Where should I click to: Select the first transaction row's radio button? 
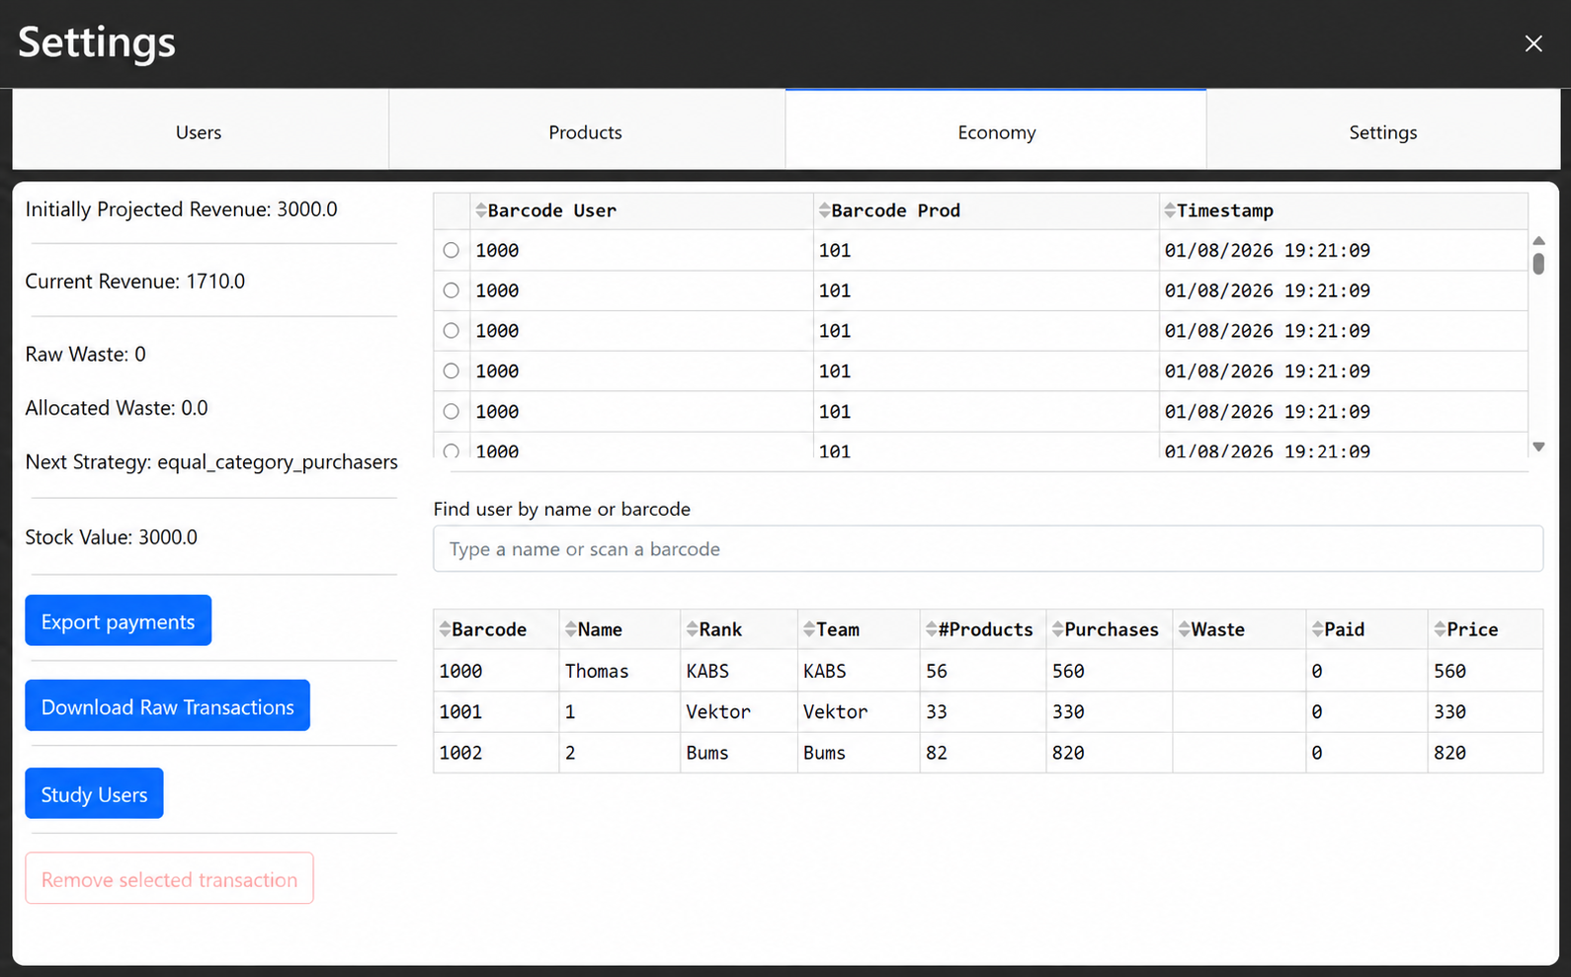click(x=452, y=250)
